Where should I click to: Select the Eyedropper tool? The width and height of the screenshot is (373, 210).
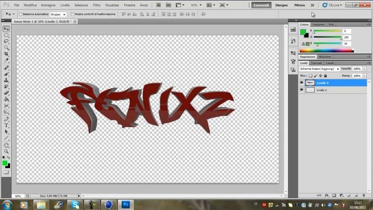6,60
